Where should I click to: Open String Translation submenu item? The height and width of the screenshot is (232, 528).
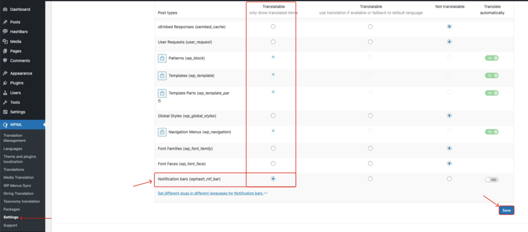(x=19, y=193)
